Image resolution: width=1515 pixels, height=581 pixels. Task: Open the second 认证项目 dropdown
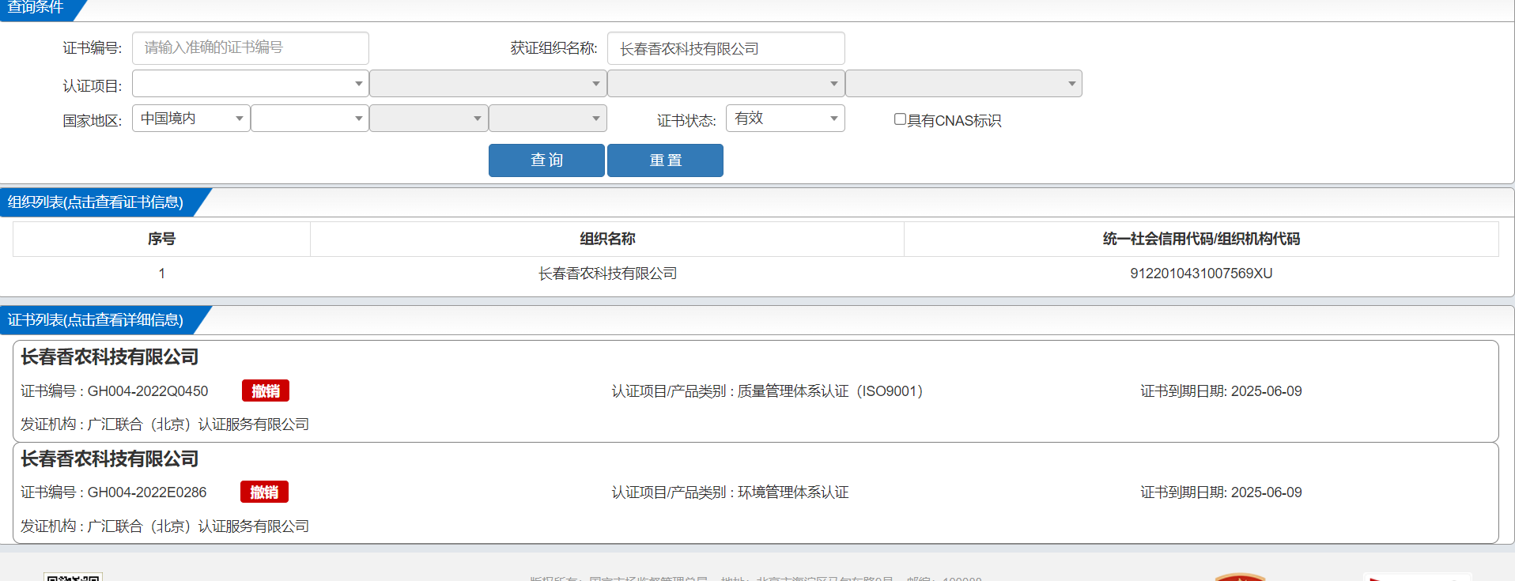pyautogui.click(x=488, y=84)
